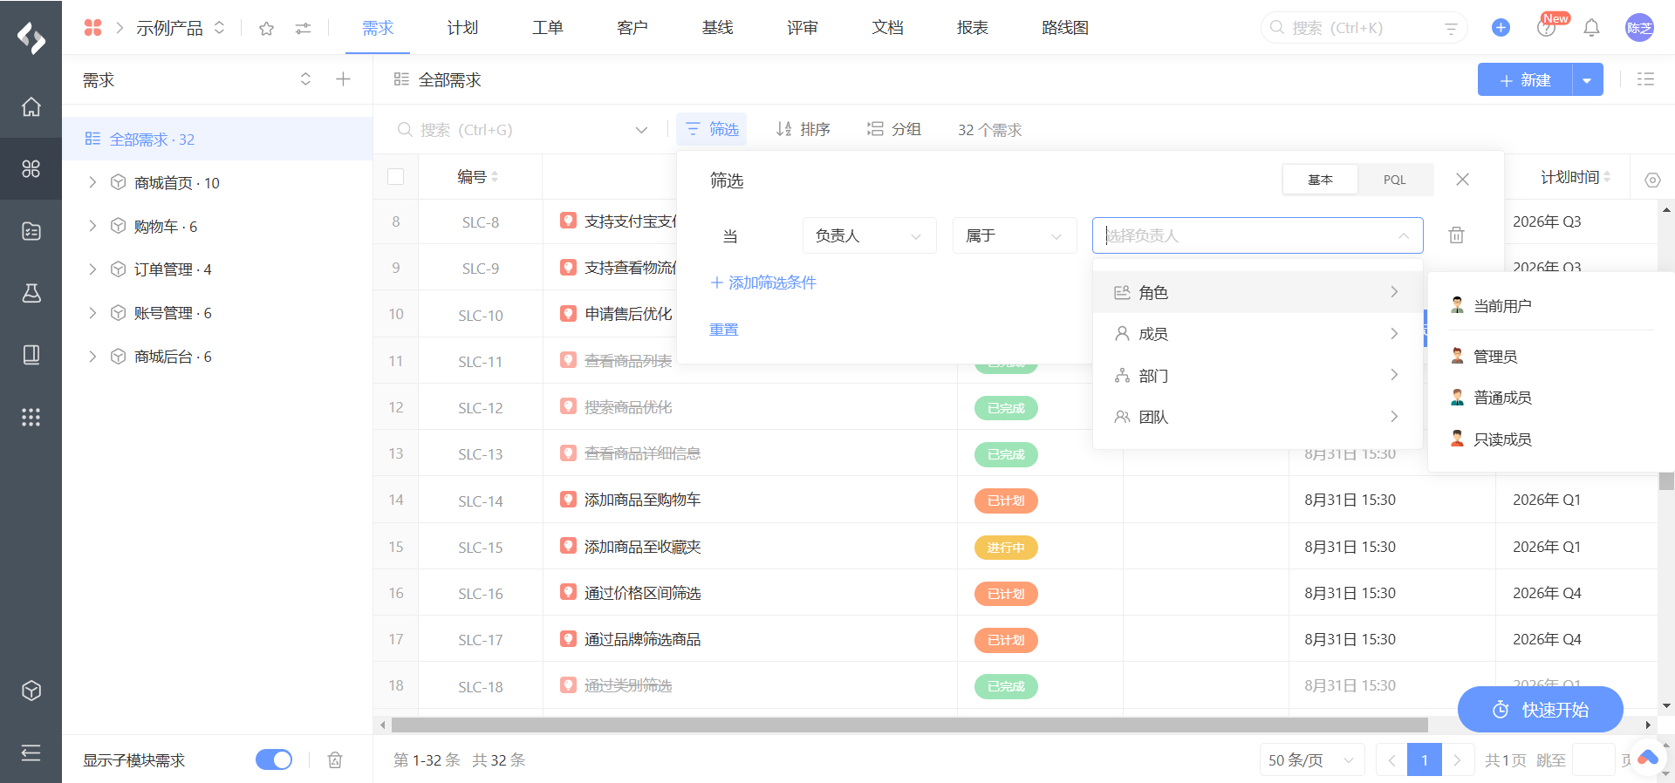Open the notifications bell
The image size is (1675, 783).
(1591, 28)
